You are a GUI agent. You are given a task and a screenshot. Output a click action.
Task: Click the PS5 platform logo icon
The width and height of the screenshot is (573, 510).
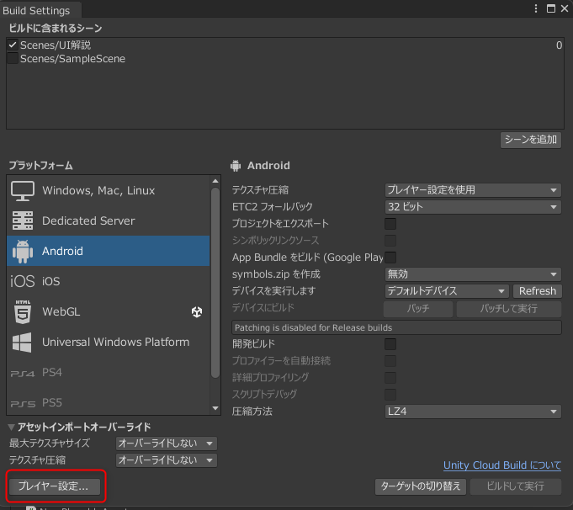pyautogui.click(x=23, y=404)
